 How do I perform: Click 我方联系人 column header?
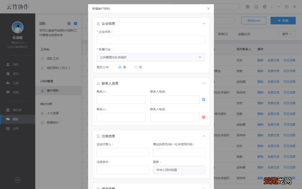(x=244, y=49)
